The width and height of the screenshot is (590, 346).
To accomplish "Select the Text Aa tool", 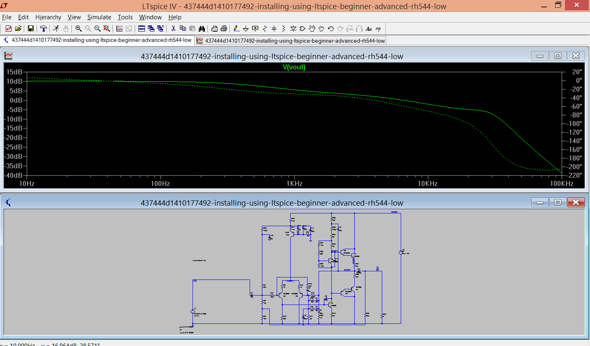I will pyautogui.click(x=369, y=28).
